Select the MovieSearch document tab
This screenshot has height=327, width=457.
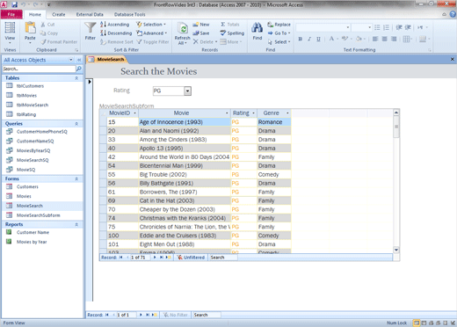click(107, 60)
